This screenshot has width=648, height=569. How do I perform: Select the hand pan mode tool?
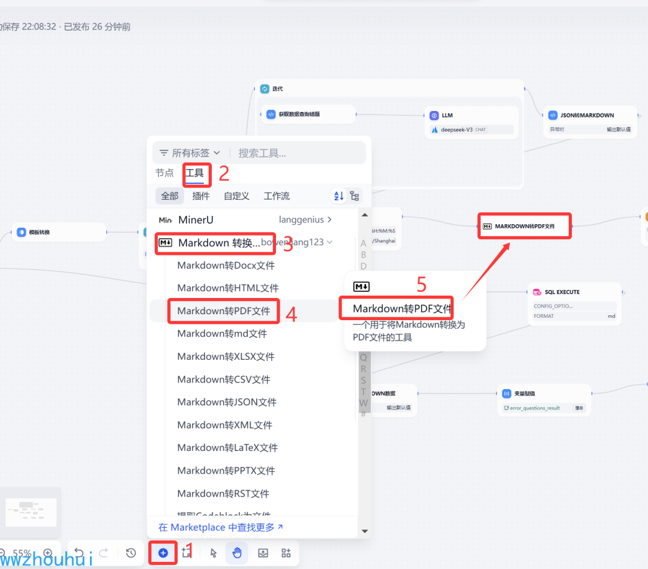[x=237, y=552]
